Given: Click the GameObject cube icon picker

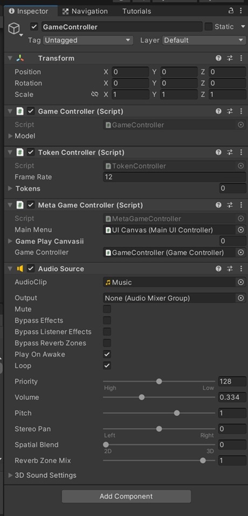Looking at the screenshot, I should coord(15,29).
